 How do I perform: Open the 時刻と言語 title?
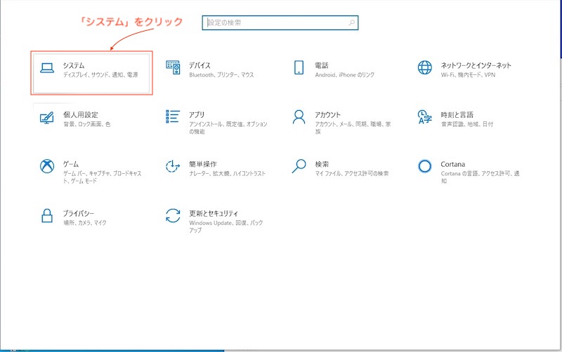[x=457, y=115]
